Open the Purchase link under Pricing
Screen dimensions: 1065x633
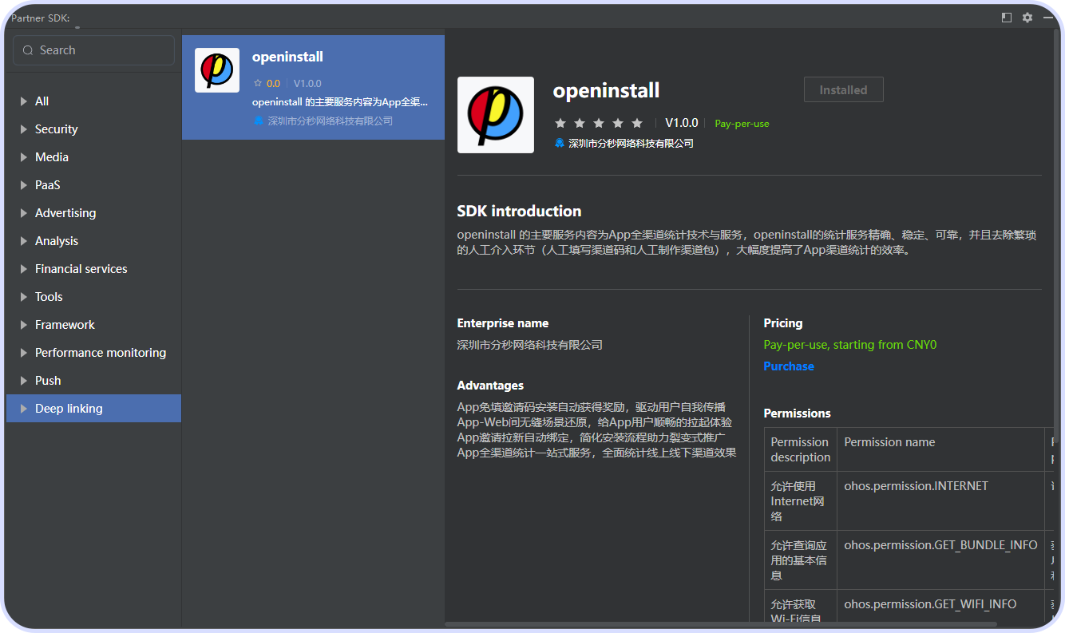click(789, 366)
